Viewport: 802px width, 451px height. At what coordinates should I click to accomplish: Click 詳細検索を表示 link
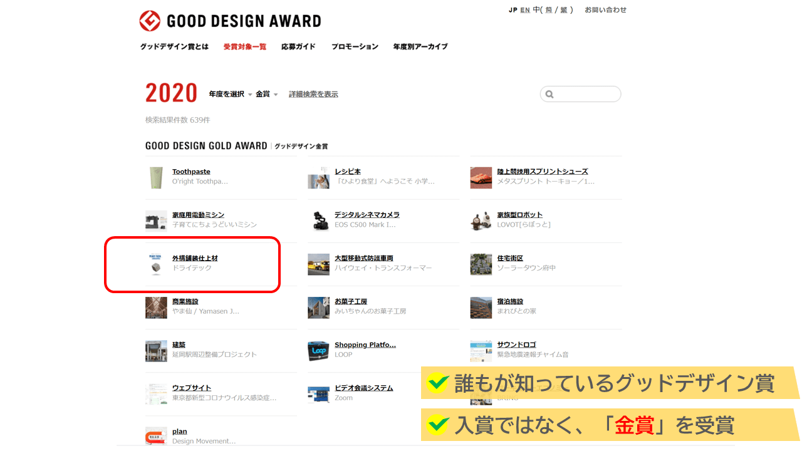[313, 94]
